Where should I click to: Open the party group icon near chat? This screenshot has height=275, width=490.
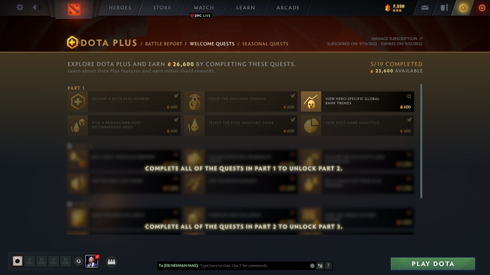tap(112, 262)
